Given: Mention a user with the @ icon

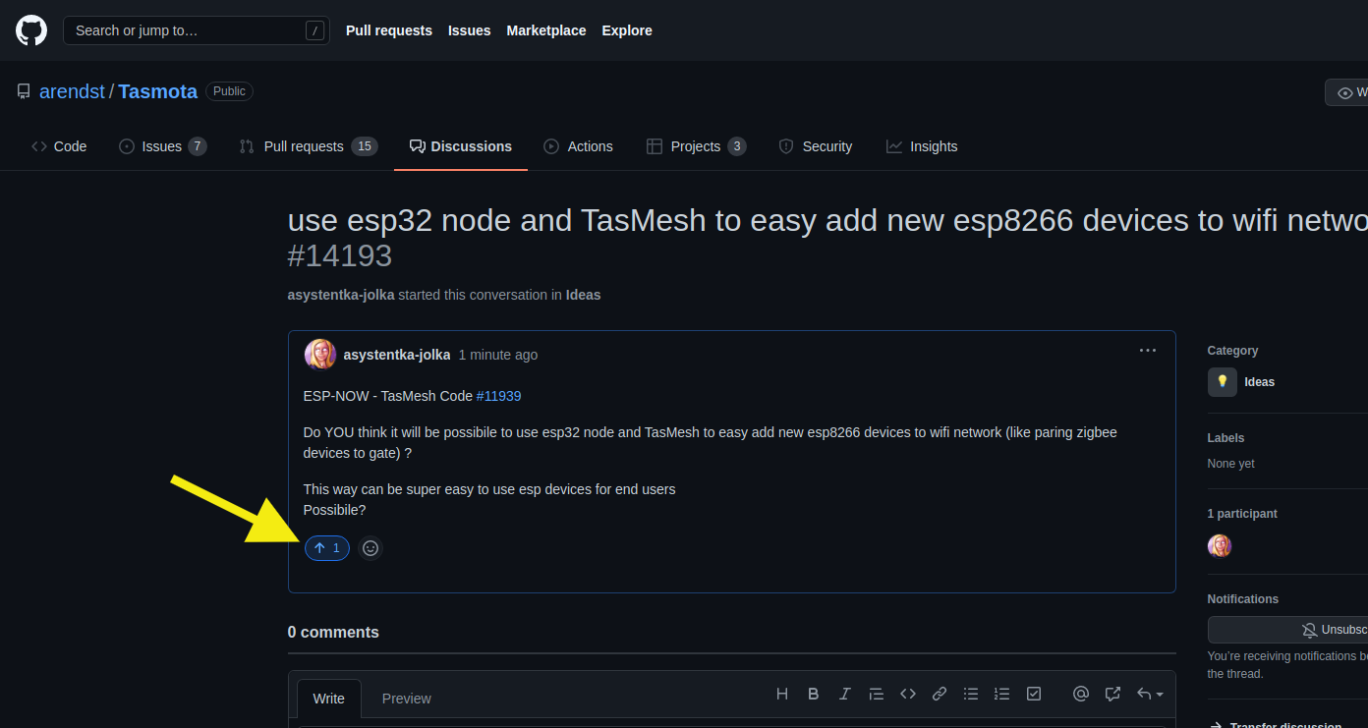Looking at the screenshot, I should coord(1081,694).
